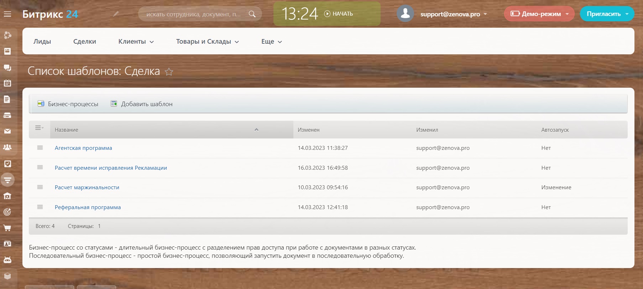Open the robot sidebar icon

click(7, 260)
